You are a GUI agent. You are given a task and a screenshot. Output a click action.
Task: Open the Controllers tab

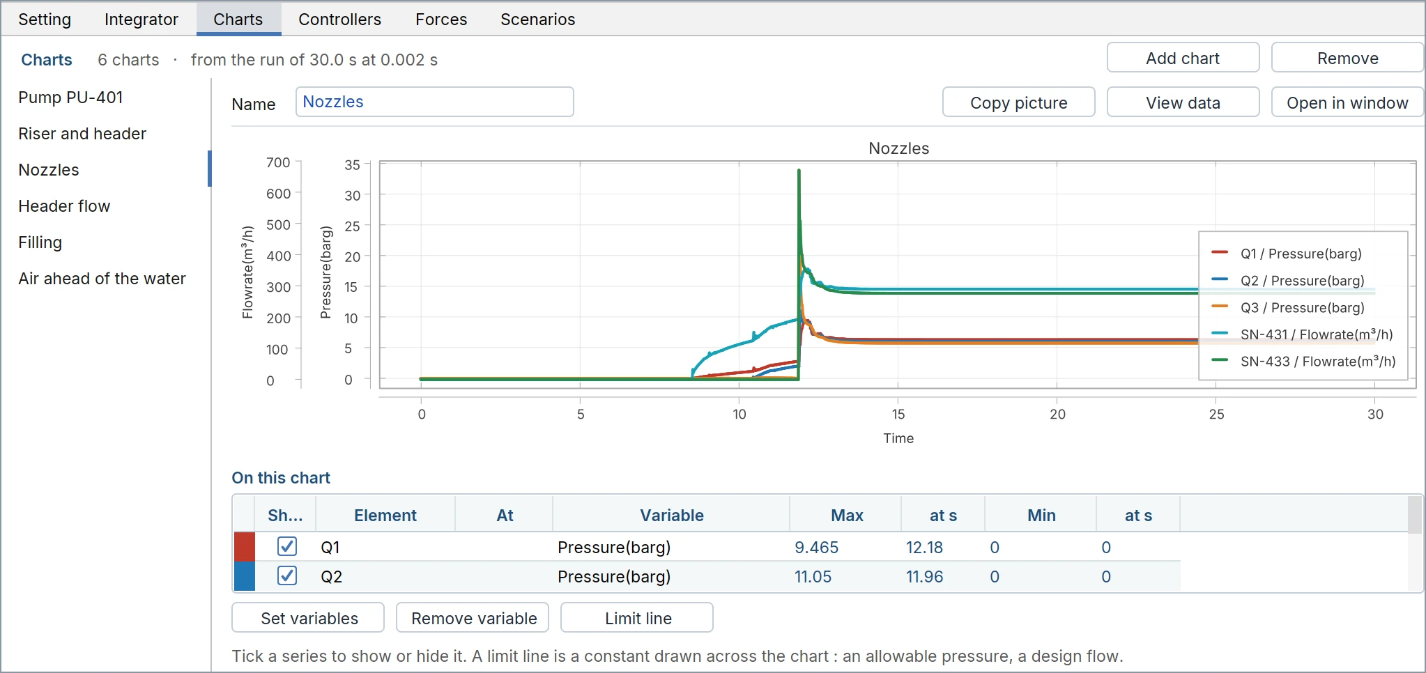click(x=340, y=20)
